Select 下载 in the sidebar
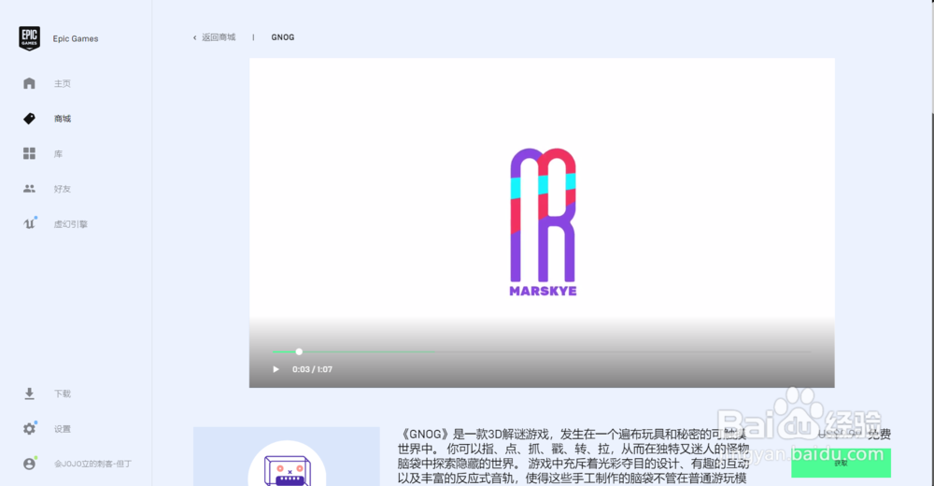This screenshot has width=934, height=486. click(x=62, y=393)
